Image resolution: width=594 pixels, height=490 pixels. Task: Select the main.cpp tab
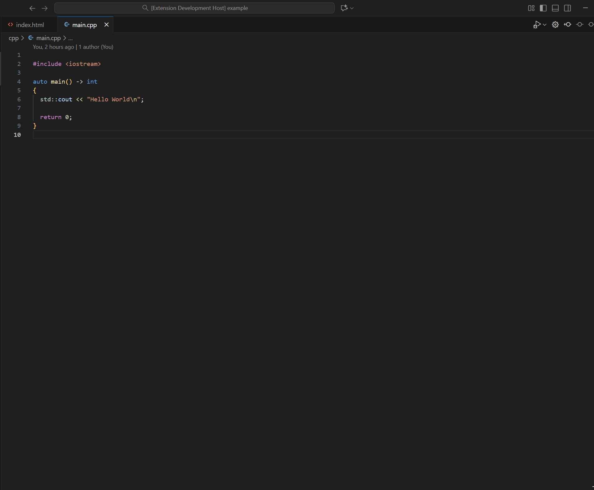(x=85, y=25)
